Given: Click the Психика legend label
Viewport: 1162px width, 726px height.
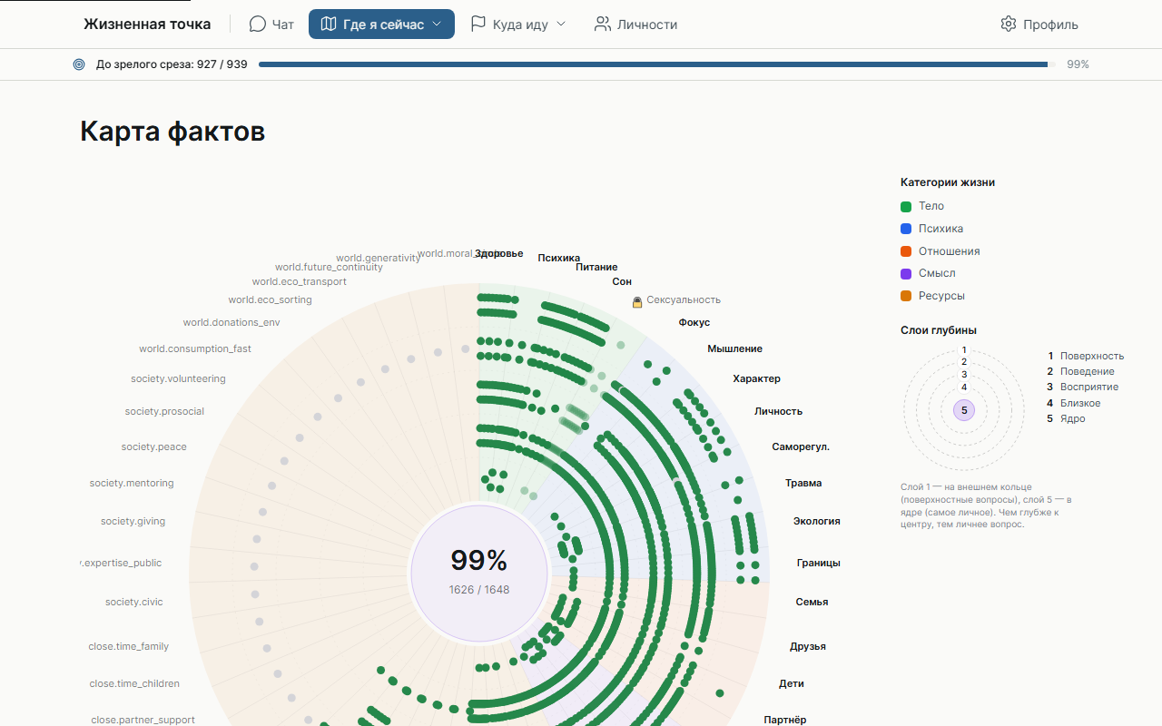Looking at the screenshot, I should pos(941,229).
